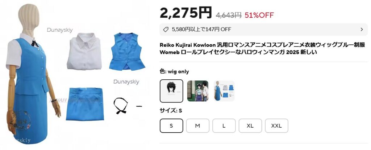This screenshot has width=371, height=150.
Task: Click the folded blue skirt image
Action: [x=85, y=104]
